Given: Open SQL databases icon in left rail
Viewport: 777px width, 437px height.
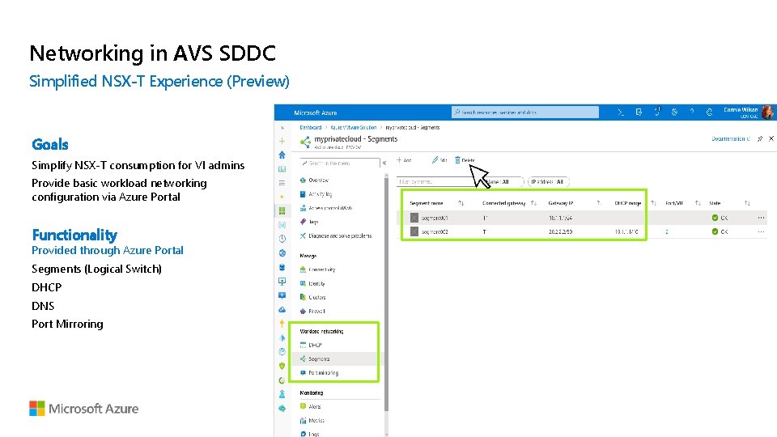Looking at the screenshot, I should click(x=282, y=267).
